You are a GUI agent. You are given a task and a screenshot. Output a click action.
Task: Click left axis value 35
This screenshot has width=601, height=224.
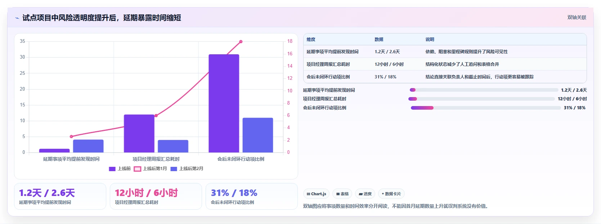(x=22, y=41)
